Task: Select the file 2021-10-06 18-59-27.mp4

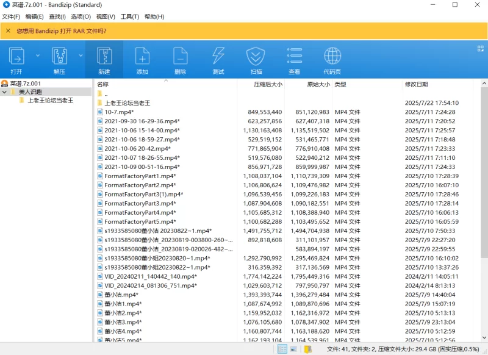Action: (142, 140)
